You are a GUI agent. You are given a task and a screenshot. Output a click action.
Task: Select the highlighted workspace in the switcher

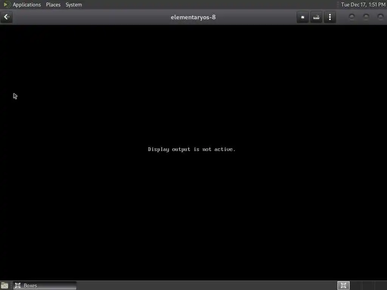point(343,285)
